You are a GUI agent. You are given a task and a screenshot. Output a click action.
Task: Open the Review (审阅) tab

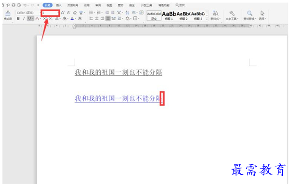98,5
